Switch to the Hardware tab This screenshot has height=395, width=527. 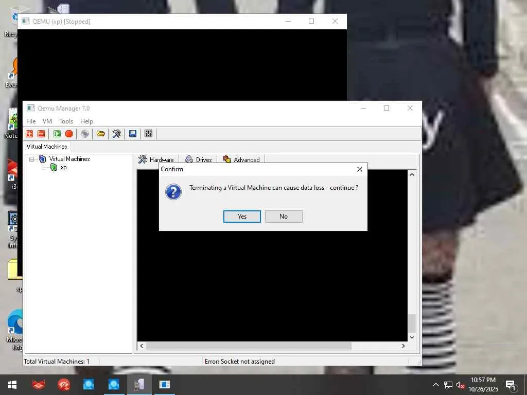tap(156, 159)
